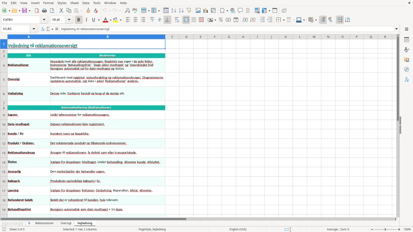
Task: Toggle the AutoFilter funnel icon
Action: point(189,11)
